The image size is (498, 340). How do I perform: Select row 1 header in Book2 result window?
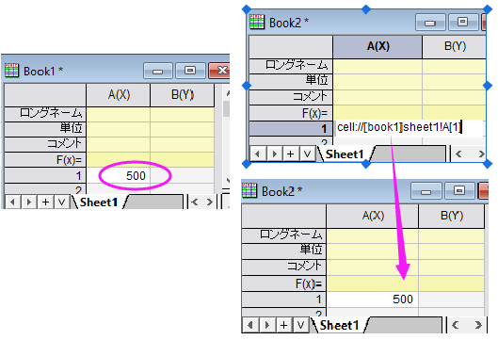(x=283, y=299)
